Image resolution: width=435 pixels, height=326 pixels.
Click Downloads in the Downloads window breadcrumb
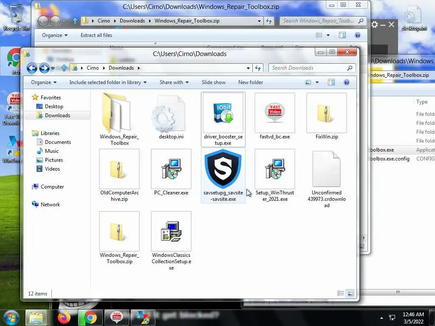[x=121, y=68]
